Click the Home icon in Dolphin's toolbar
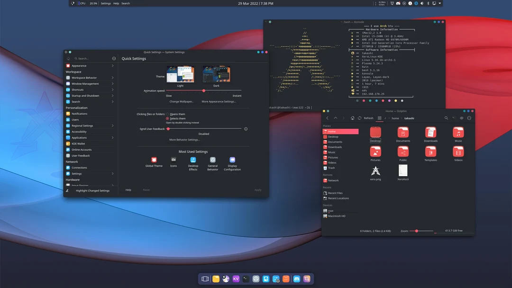The image size is (512, 288). tap(353, 118)
